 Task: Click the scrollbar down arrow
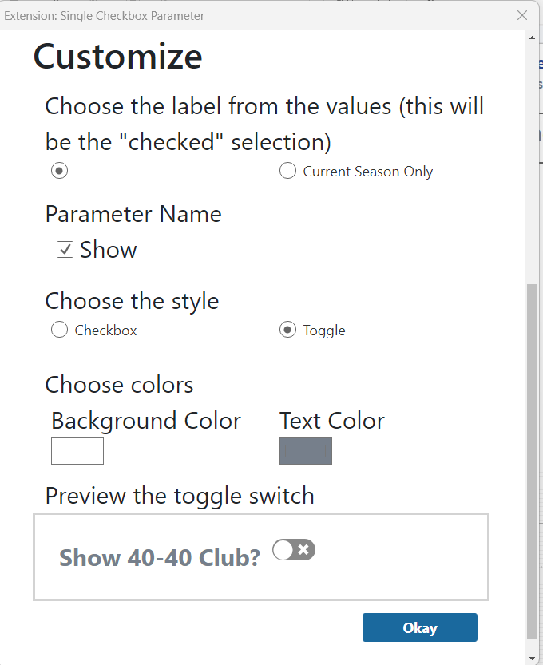532,658
